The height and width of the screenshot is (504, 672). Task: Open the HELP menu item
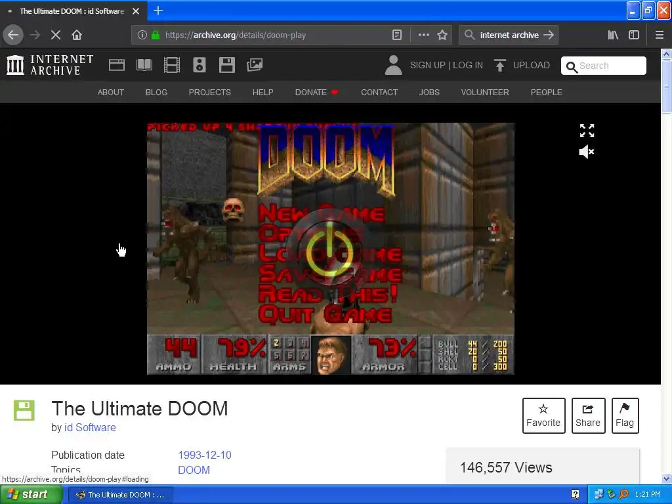[262, 92]
